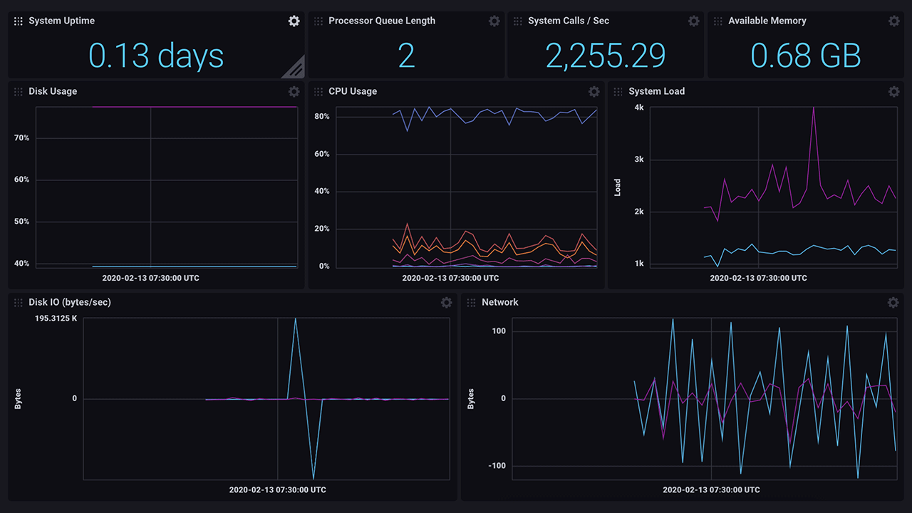Open Processor Queue Length gear settings

pyautogui.click(x=494, y=21)
